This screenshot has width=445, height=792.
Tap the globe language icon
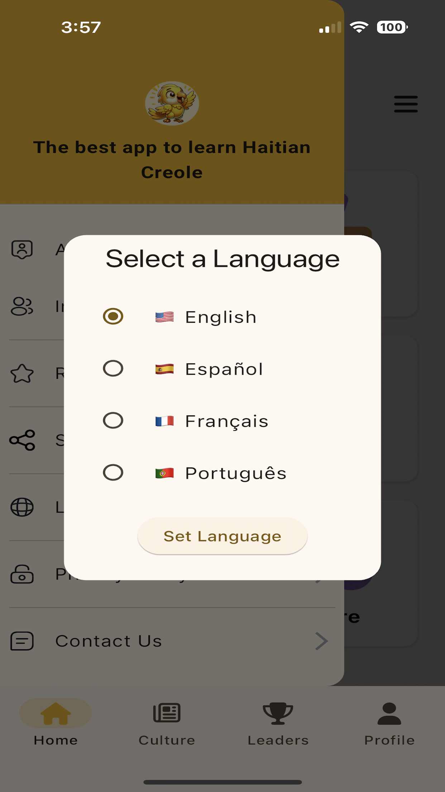coord(22,507)
